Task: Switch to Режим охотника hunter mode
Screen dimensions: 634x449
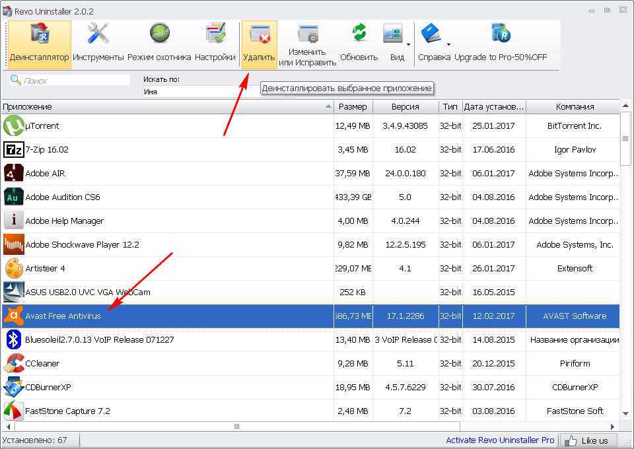Action: 159,43
